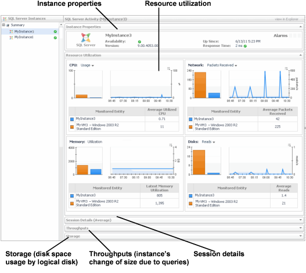Image resolution: width=306 pixels, height=273 pixels.
Task: Click the Up Since timestamp value
Action: 248,41
